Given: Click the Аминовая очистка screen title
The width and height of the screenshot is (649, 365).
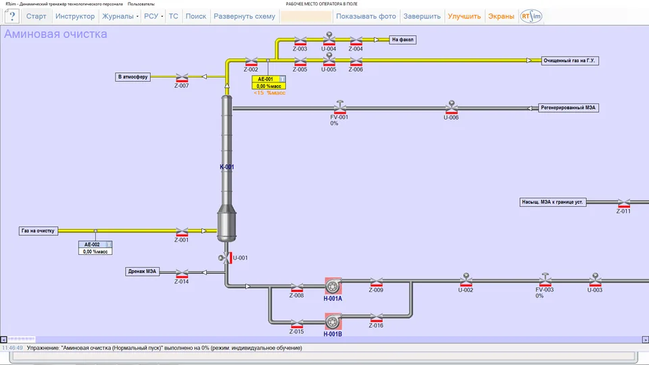Looking at the screenshot, I should click(55, 34).
